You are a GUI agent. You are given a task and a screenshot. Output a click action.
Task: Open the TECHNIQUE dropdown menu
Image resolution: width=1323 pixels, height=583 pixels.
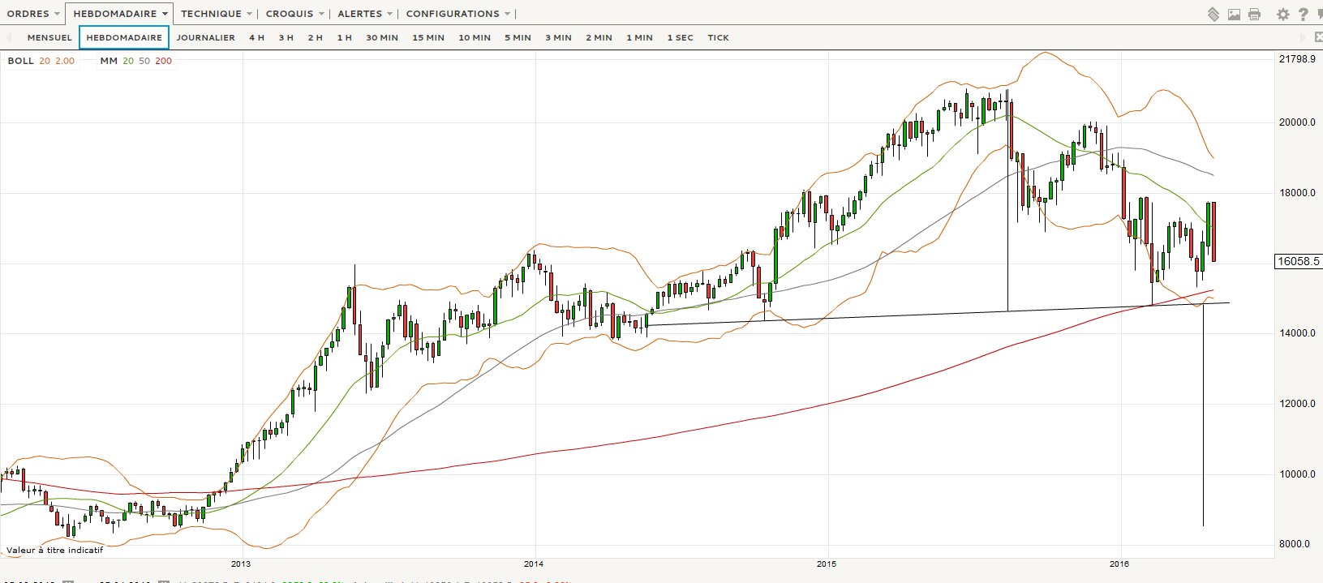(216, 14)
